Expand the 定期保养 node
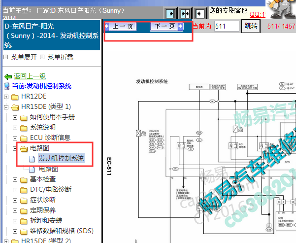296x243 pixels. coord(15,210)
